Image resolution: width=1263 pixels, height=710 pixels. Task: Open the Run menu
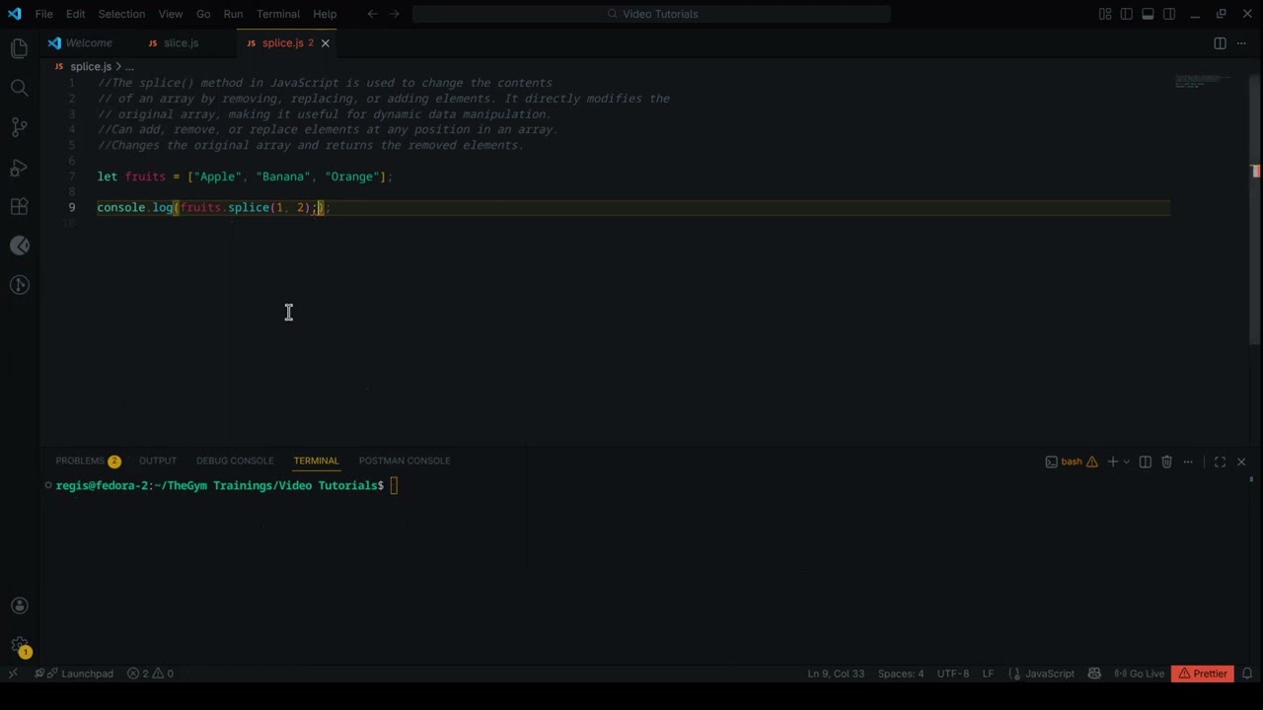(x=233, y=14)
